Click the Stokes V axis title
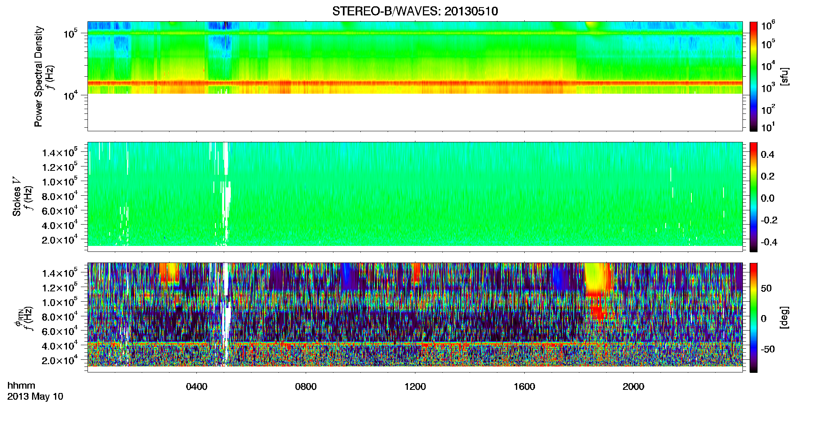Viewport: 830px width, 427px height. click(x=17, y=196)
